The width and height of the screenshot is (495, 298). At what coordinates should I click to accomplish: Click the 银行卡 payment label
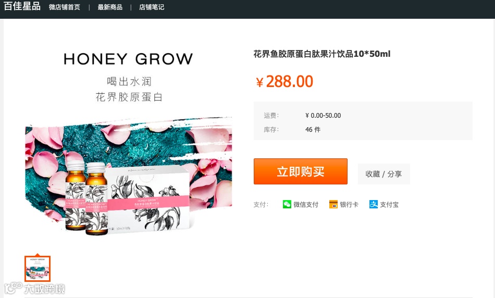tap(349, 205)
